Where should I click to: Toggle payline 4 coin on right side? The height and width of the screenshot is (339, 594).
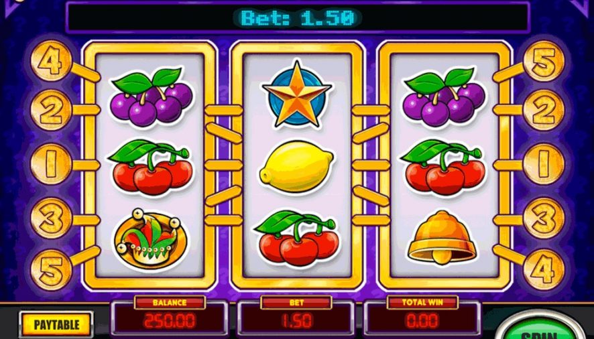pos(544,270)
